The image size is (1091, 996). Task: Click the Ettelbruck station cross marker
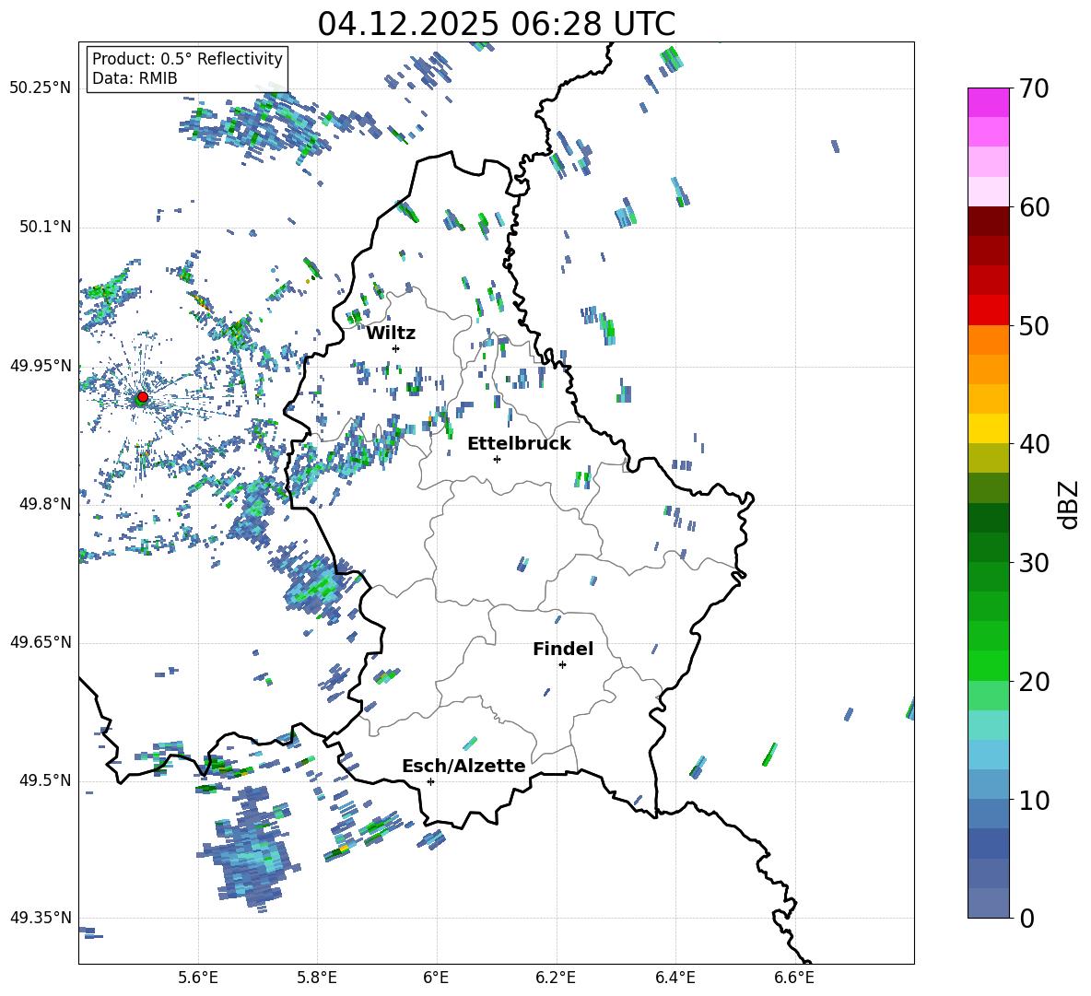pyautogui.click(x=497, y=459)
